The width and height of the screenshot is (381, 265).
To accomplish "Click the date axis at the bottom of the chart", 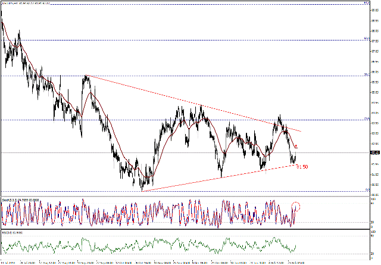I will [x=179, y=261].
